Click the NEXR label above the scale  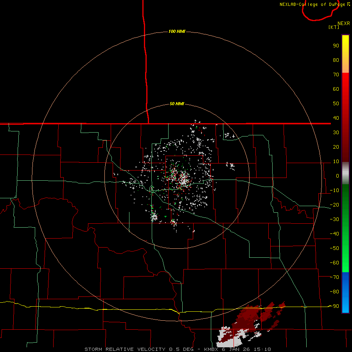click(344, 23)
